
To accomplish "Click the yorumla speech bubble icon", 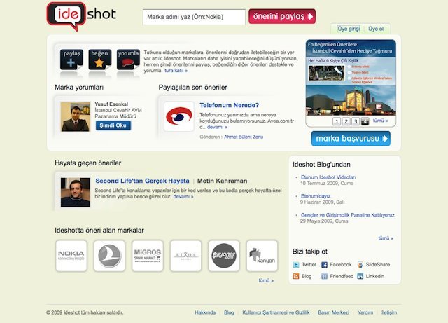I will pos(128,60).
